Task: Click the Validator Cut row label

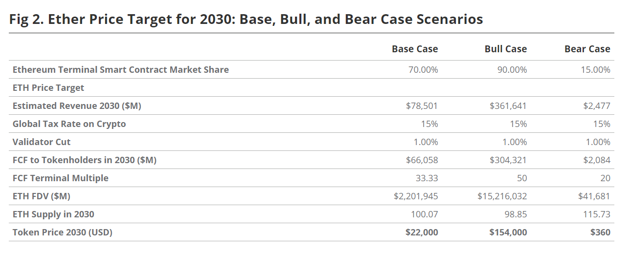Action: 42,142
